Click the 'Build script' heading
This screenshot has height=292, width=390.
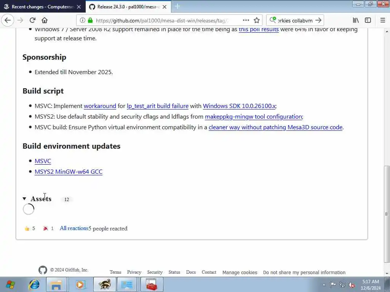[x=43, y=91]
